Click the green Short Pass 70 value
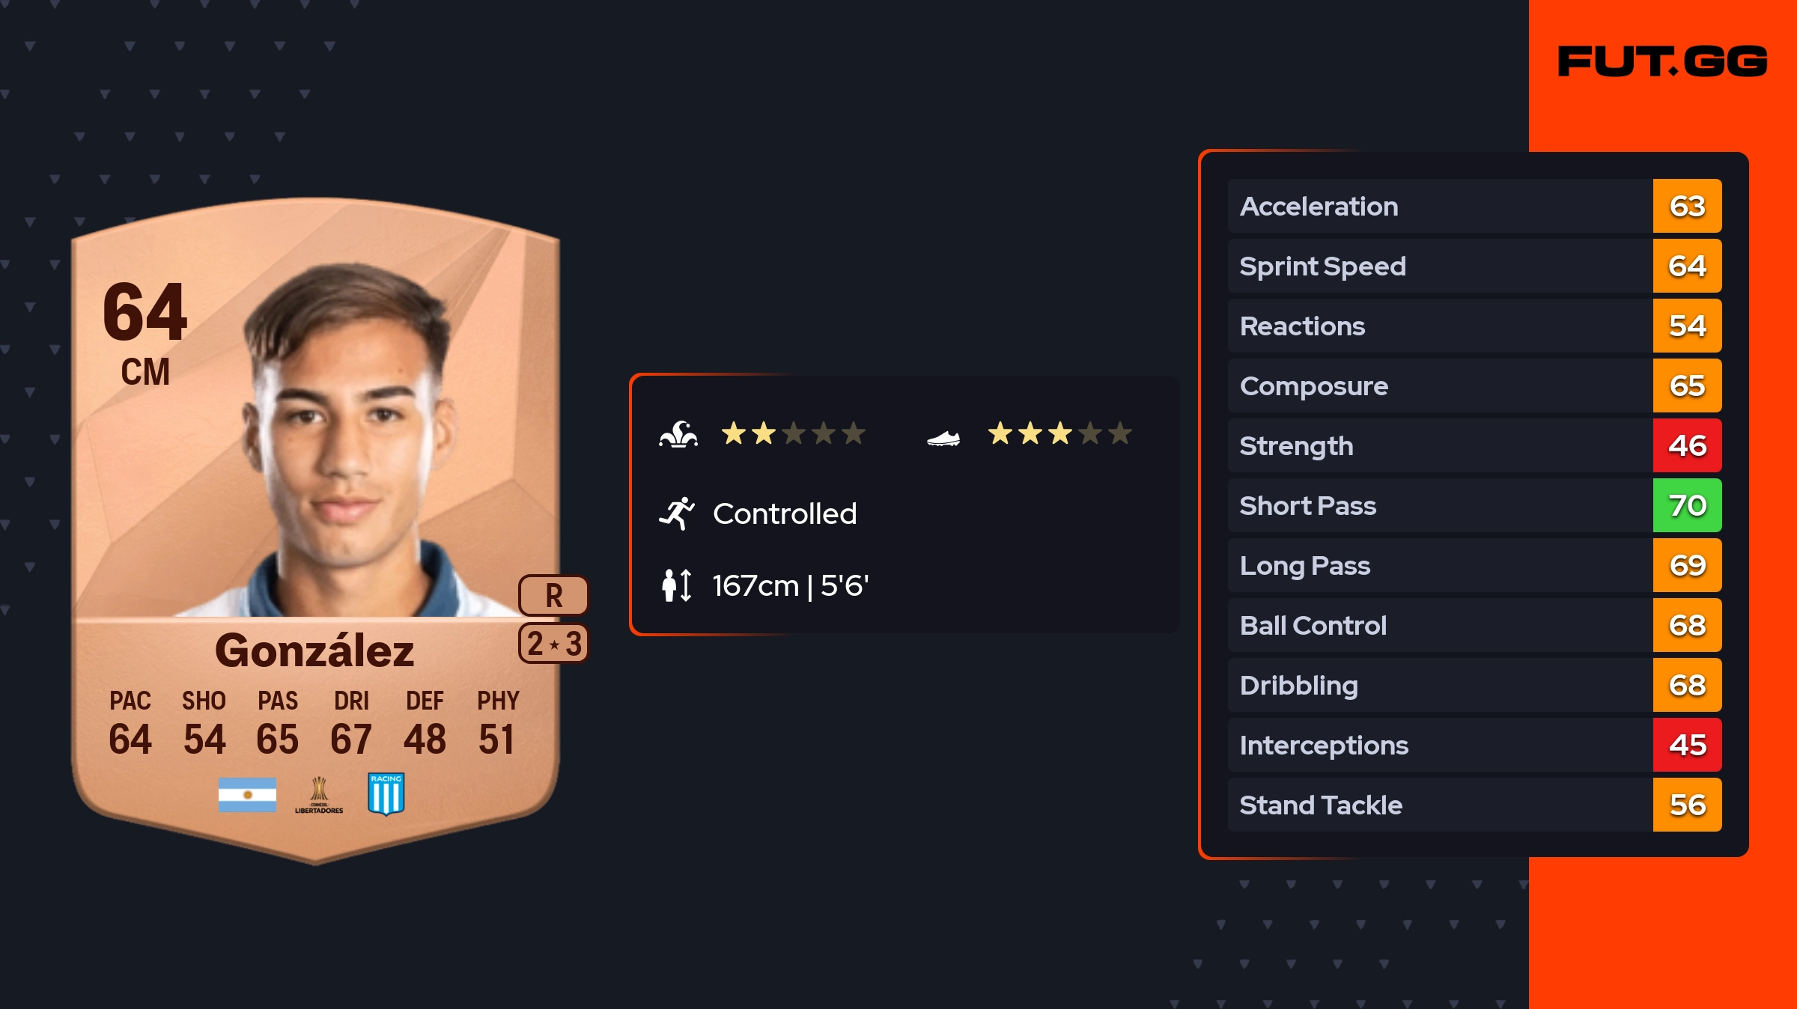This screenshot has height=1009, width=1797. [1687, 505]
